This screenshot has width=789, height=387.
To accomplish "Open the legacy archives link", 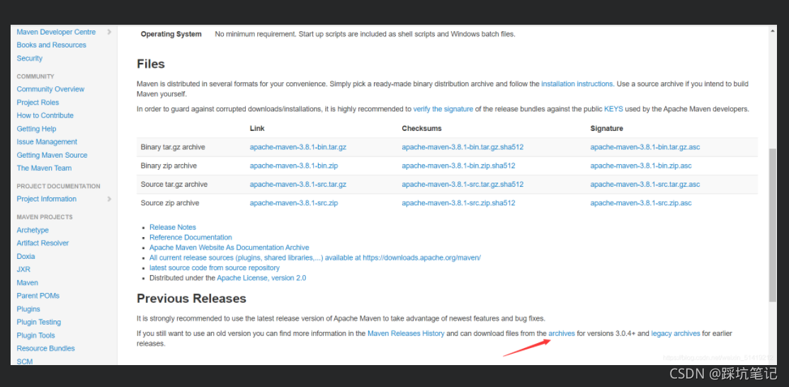I will 676,333.
